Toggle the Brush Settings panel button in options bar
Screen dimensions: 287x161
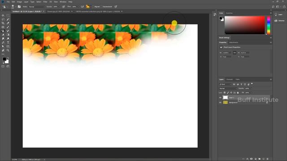(x=19, y=7)
